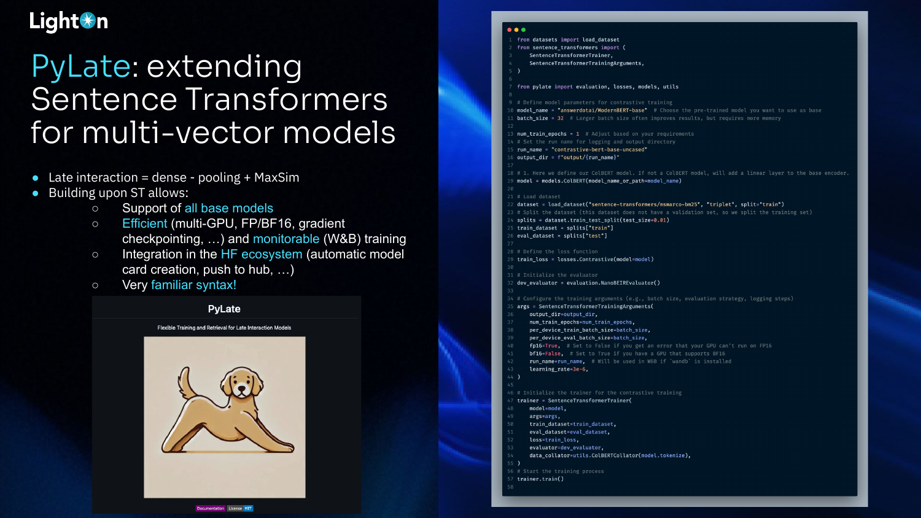Screen dimensions: 921x518
Task: Click the yellow dot in the code window
Action: pos(516,29)
